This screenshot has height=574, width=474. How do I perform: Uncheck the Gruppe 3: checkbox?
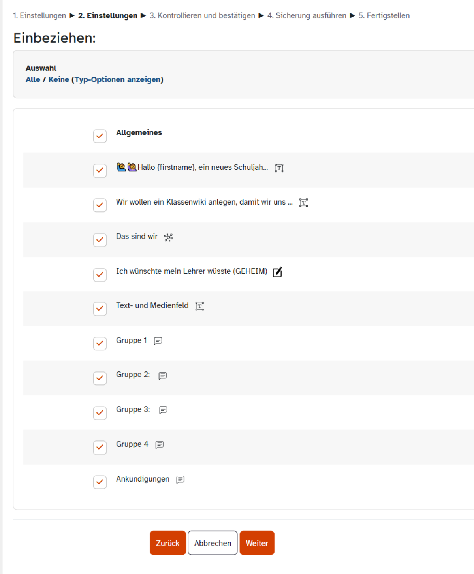pos(100,413)
